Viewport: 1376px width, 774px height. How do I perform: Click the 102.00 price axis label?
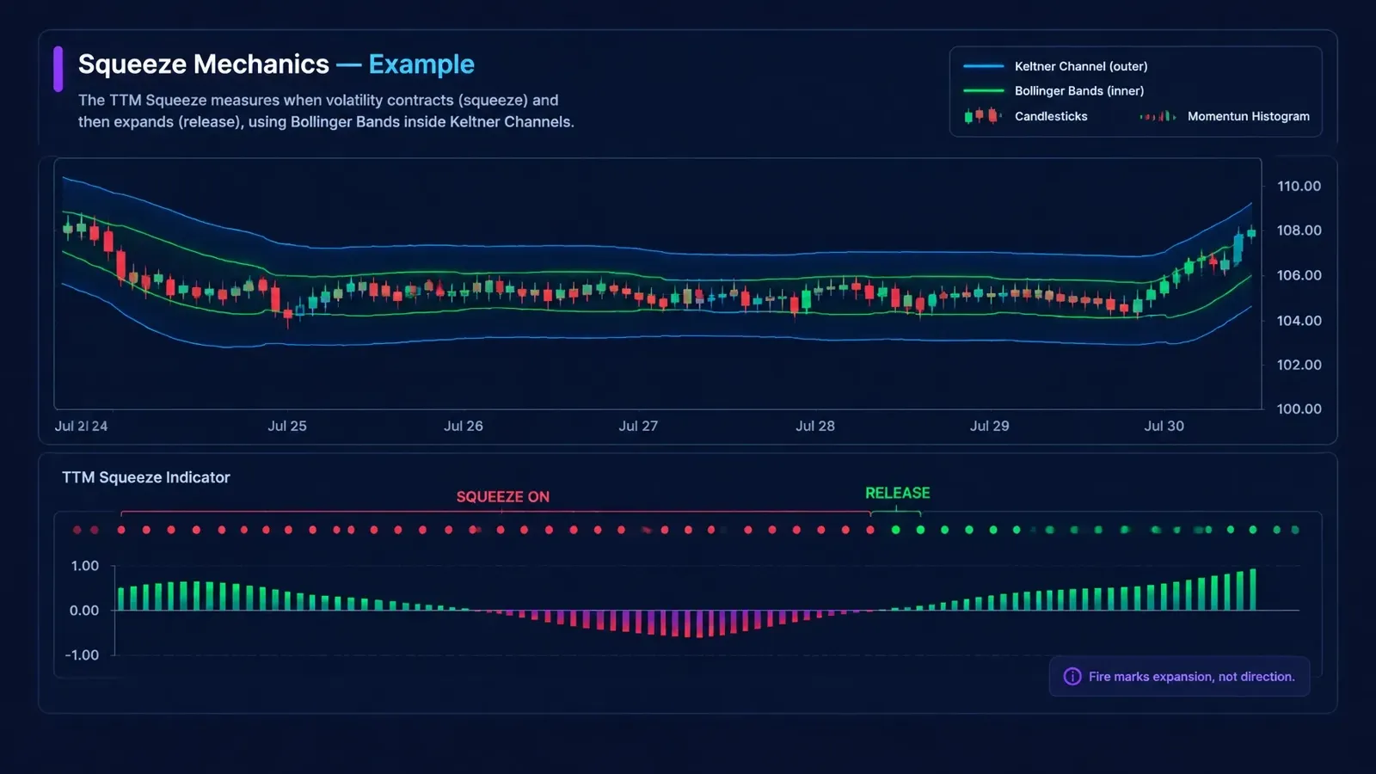tap(1299, 365)
